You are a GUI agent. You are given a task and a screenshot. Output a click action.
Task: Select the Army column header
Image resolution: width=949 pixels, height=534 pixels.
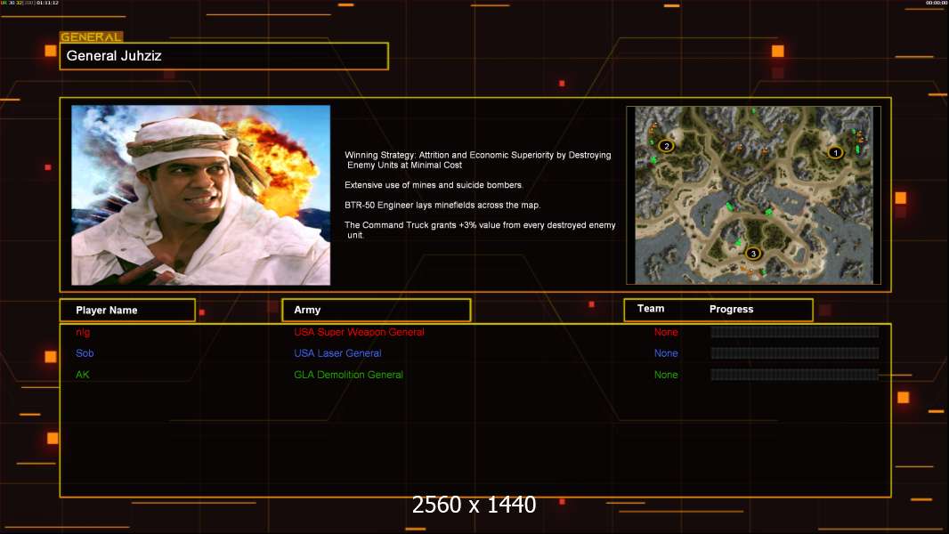pyautogui.click(x=377, y=311)
